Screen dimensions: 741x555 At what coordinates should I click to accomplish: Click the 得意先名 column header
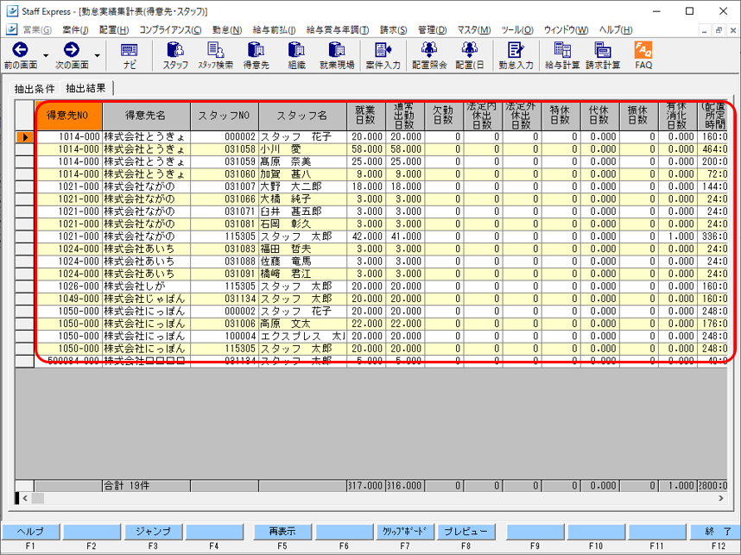[x=147, y=116]
